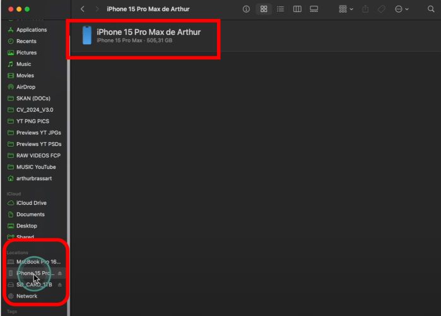Open the SKAN (DOCs) folder
This screenshot has height=316, width=441.
[x=33, y=99]
